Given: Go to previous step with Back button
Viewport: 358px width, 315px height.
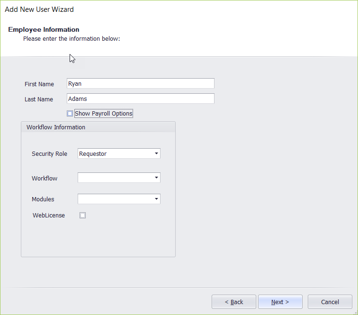Looking at the screenshot, I should (234, 302).
